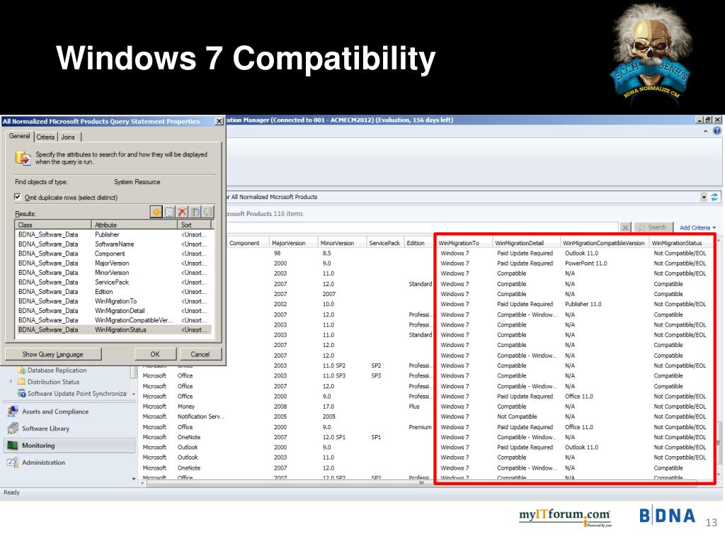Select the highlighted WinMigrationStatus attribute row

pyautogui.click(x=114, y=330)
